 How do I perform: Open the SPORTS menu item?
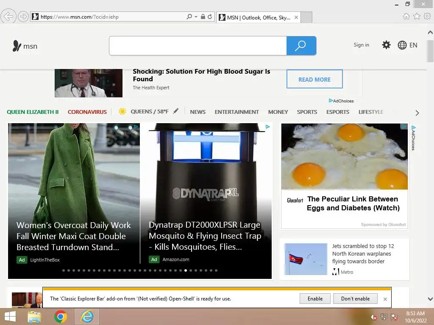307,112
